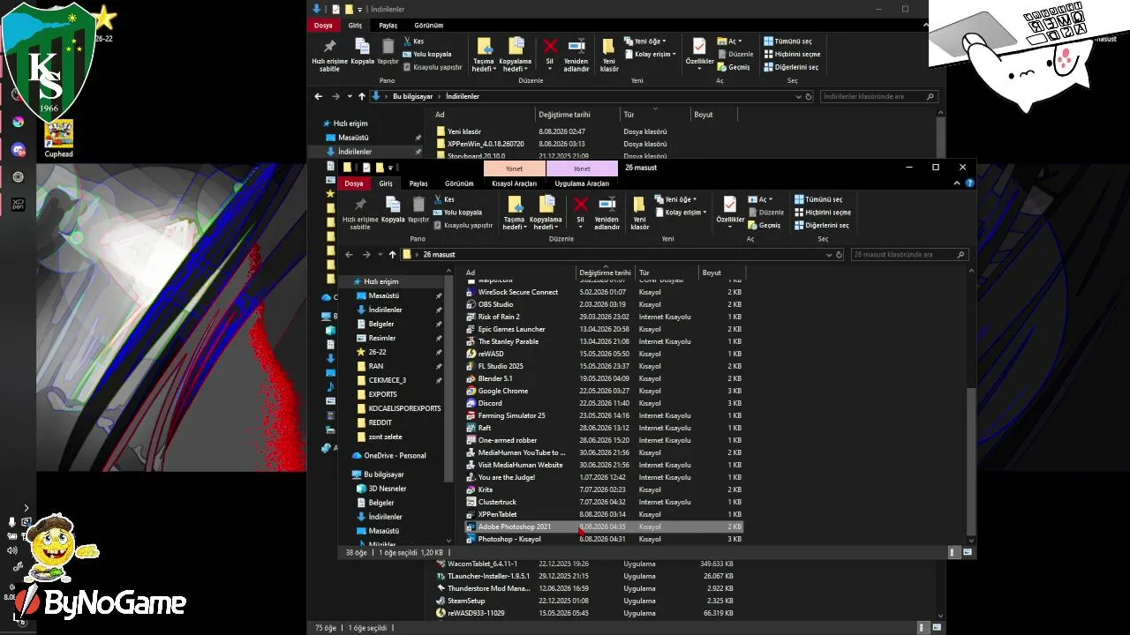This screenshot has width=1130, height=635.
Task: Open recent locations dropdown in 26 masust navigation
Action: pyautogui.click(x=380, y=255)
